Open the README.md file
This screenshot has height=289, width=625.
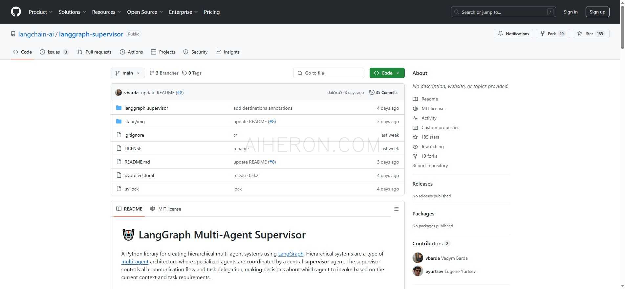coord(137,162)
